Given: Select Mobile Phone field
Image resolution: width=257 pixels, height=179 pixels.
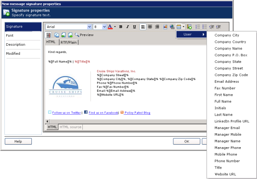Looking at the screenshot, I should (x=226, y=154).
